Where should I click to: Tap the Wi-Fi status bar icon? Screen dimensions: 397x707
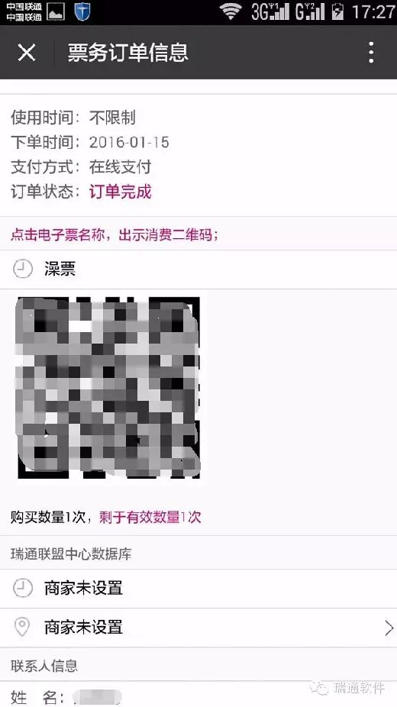pyautogui.click(x=231, y=12)
